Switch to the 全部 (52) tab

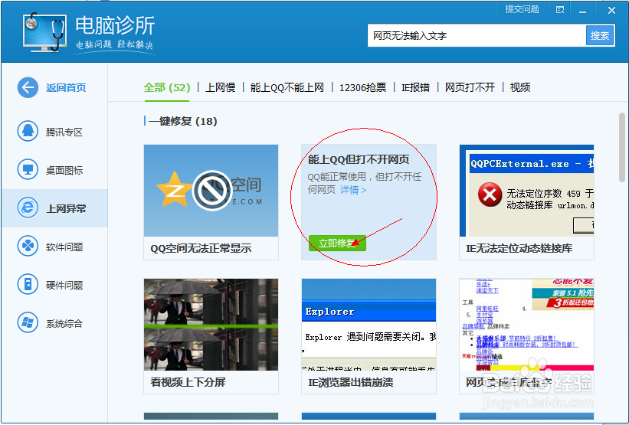click(x=167, y=87)
